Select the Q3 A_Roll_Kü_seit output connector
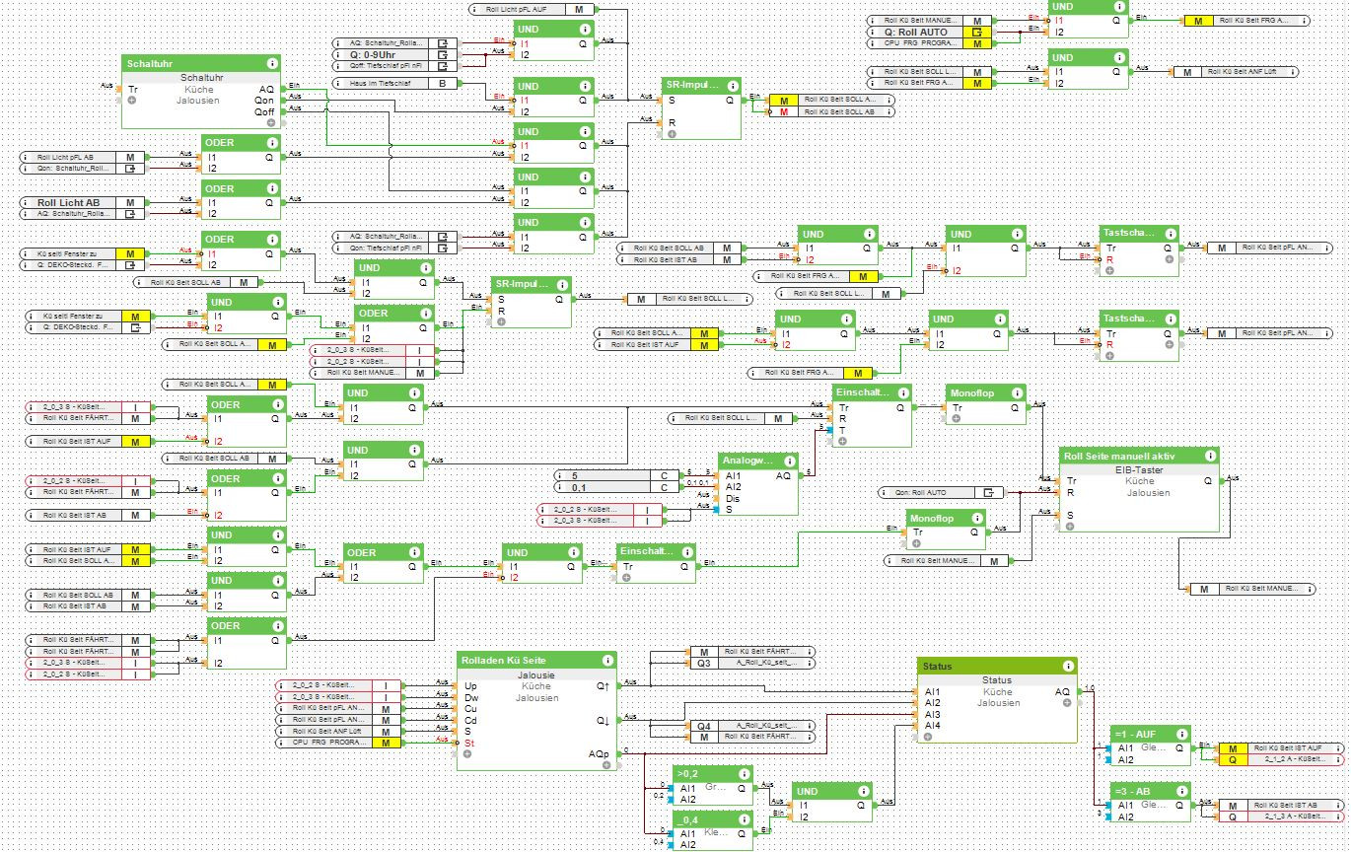Screen dimensions: 1351x852 pyautogui.click(x=750, y=664)
